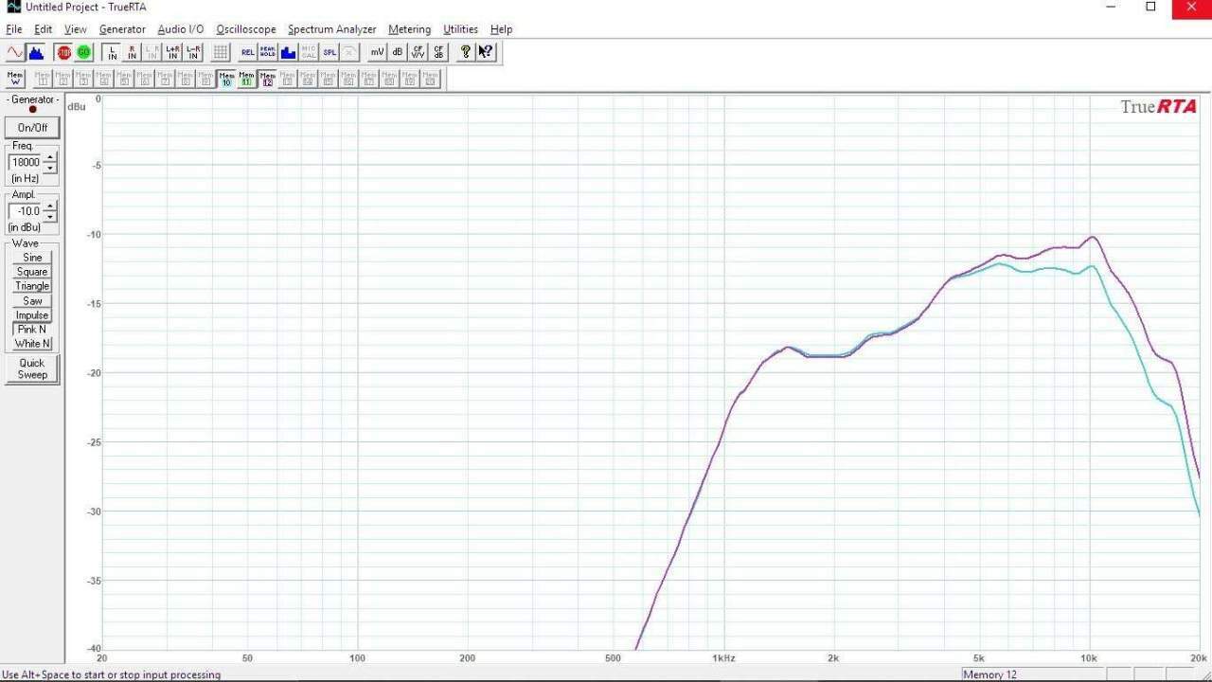Click the Mem 20 memory slot icon
The width and height of the screenshot is (1212, 682).
[432, 79]
